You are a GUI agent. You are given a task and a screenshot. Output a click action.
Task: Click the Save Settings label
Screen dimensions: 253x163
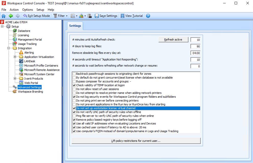(108, 16)
